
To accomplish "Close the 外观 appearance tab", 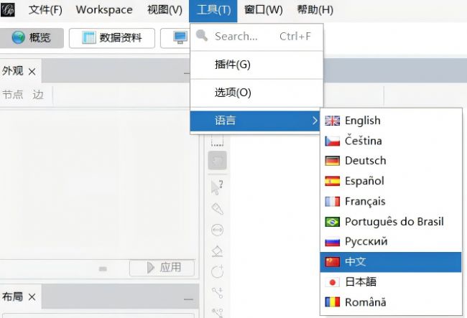I will (32, 71).
